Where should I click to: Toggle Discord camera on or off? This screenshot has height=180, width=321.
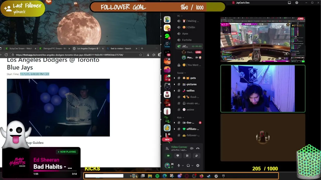(x=168, y=156)
